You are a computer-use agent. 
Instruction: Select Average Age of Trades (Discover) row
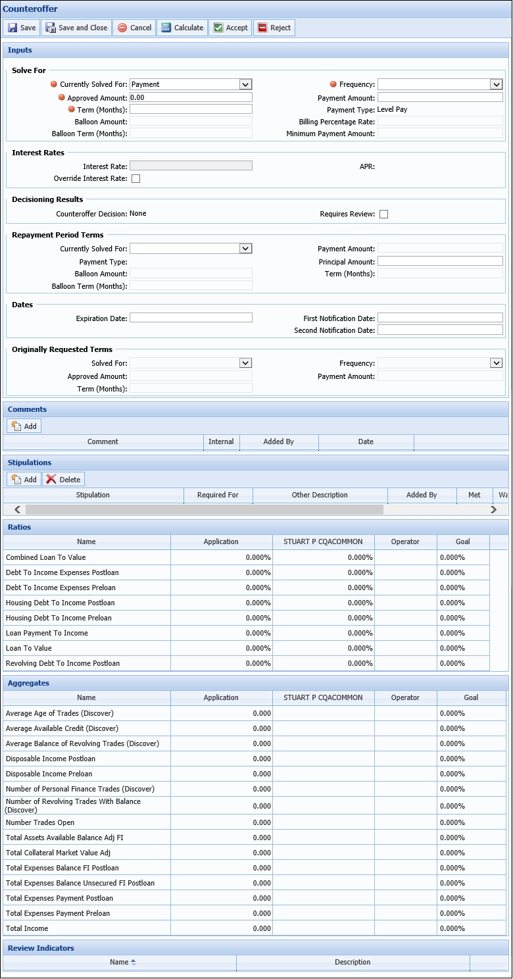point(255,713)
